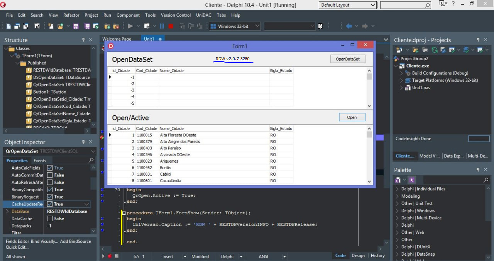Click the Open button on Form1
Image resolution: width=494 pixels, height=261 pixels.
click(352, 117)
